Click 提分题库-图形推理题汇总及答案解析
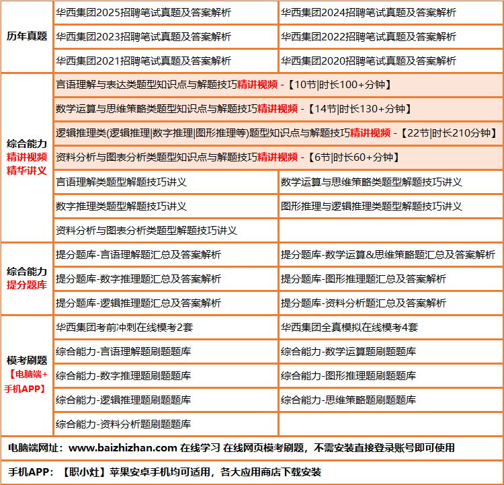Image resolution: width=504 pixels, height=485 pixels. (391, 279)
